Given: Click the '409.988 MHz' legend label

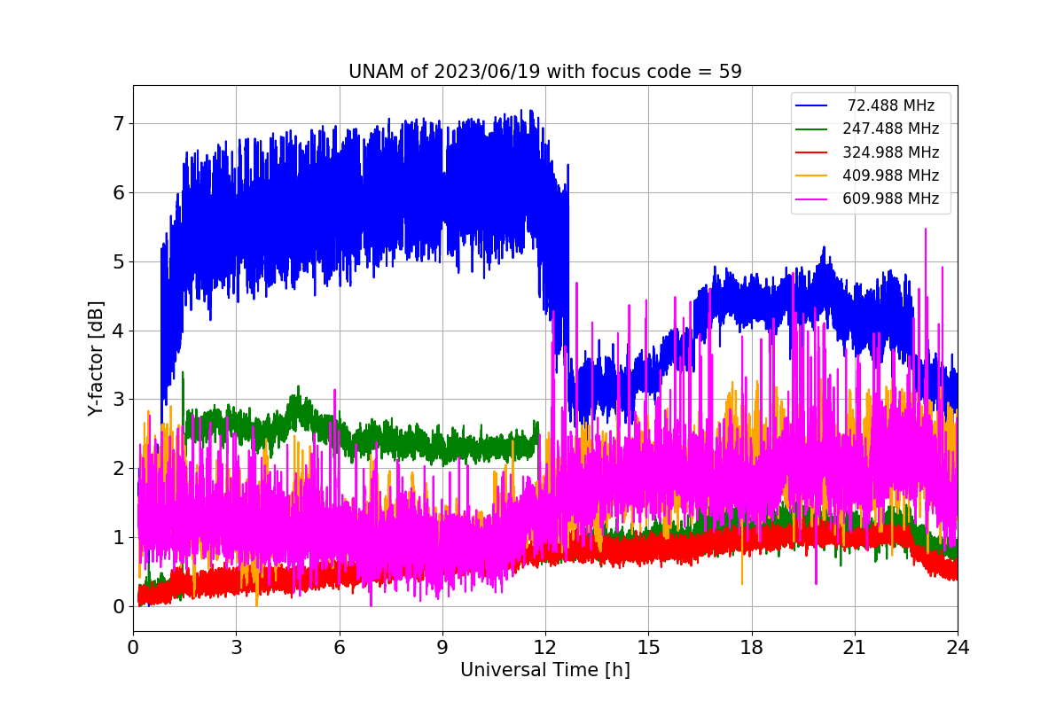Looking at the screenshot, I should click(891, 175).
